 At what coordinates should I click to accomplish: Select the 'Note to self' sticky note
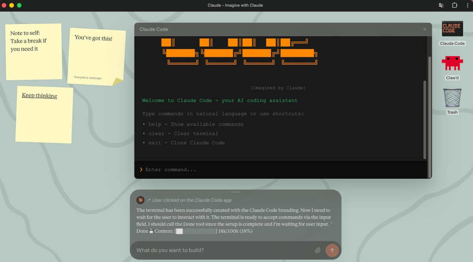tap(34, 52)
